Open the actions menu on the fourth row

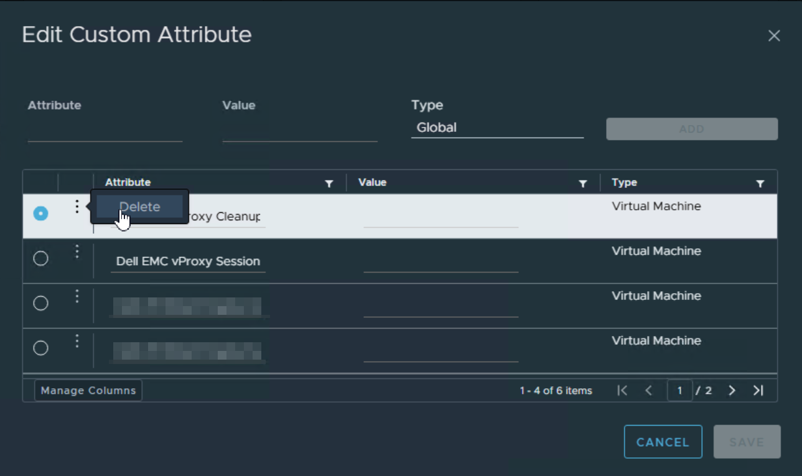77,341
